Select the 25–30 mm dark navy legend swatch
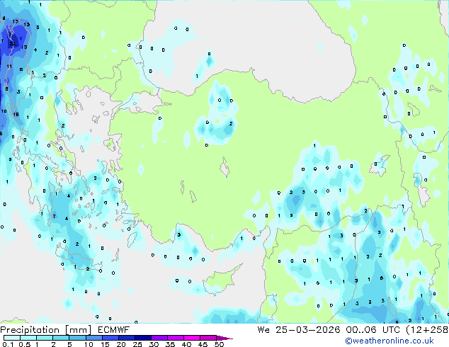449x347 pixels. pos(142,338)
